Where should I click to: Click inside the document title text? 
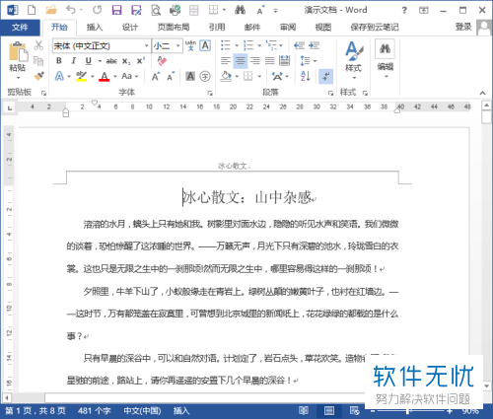[x=246, y=197]
